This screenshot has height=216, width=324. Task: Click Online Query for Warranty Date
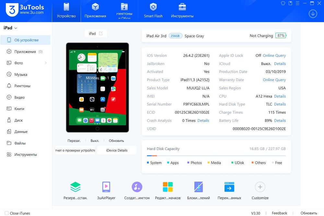(x=274, y=80)
